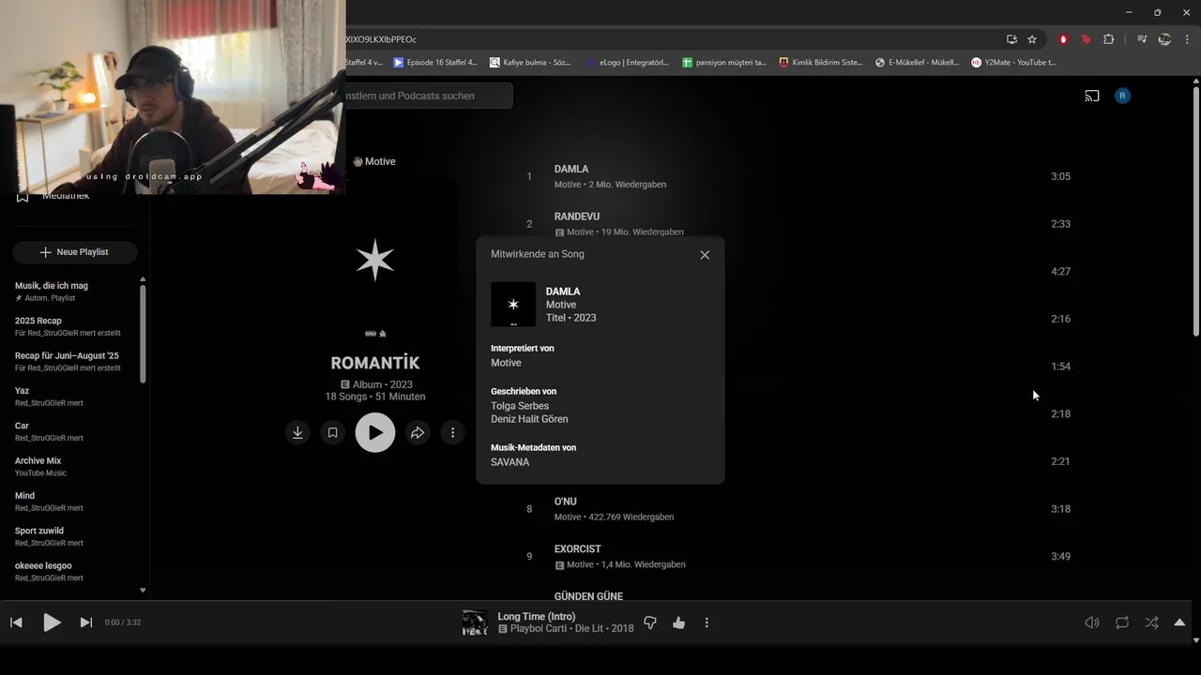
Task: Close the Mitwirkende an Song dialog
Action: (705, 255)
